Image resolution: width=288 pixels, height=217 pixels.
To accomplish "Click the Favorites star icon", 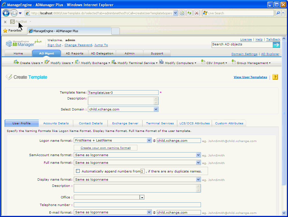I will coord(5,31).
